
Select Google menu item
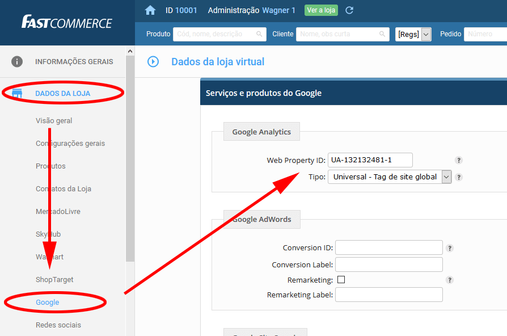48,302
